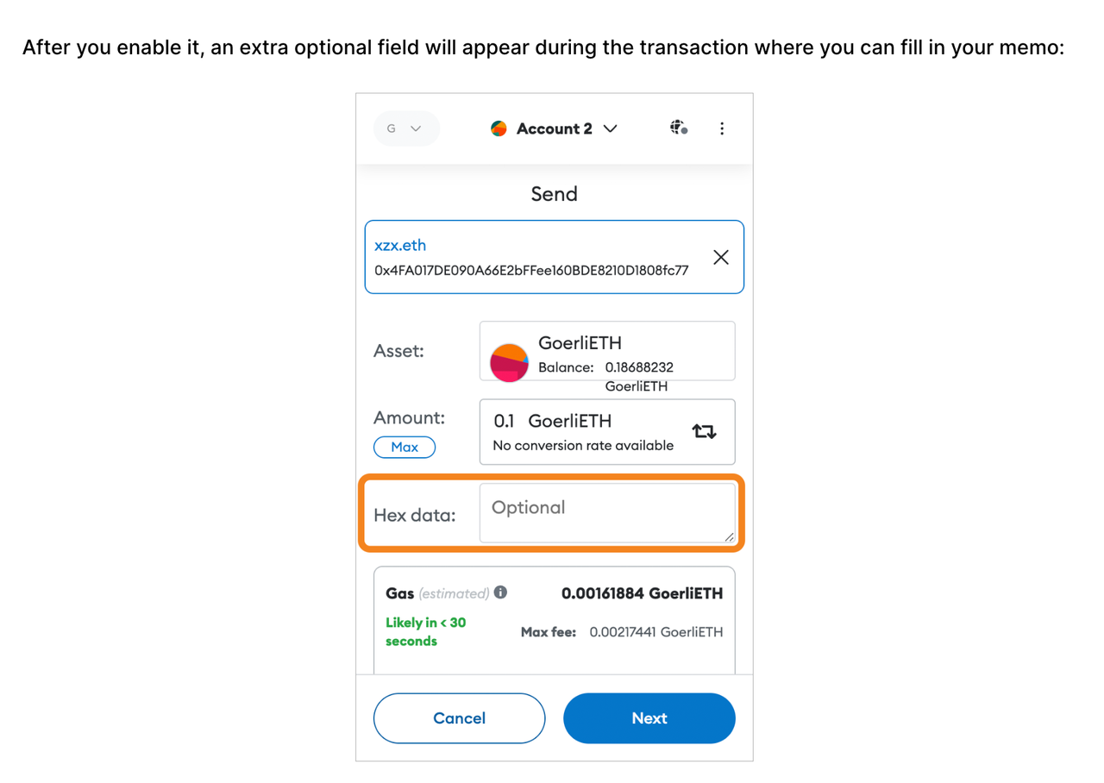
Task: Click the Hex data optional field
Action: [607, 513]
